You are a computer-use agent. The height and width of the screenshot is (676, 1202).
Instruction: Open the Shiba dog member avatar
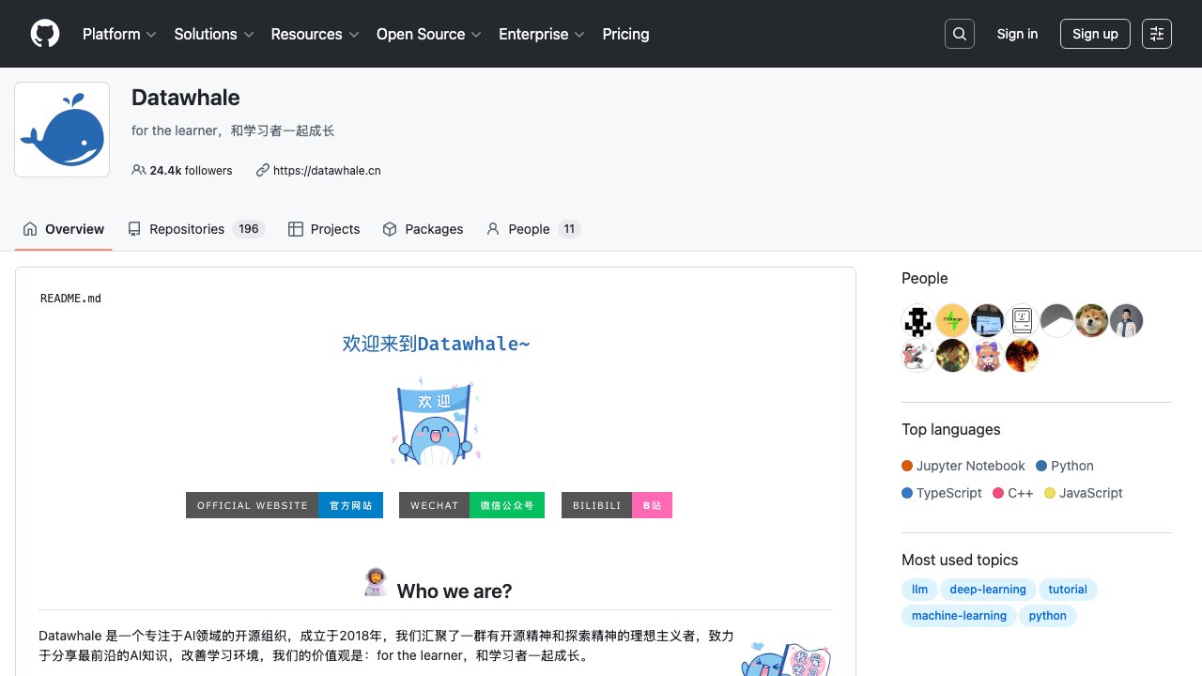[1091, 321]
